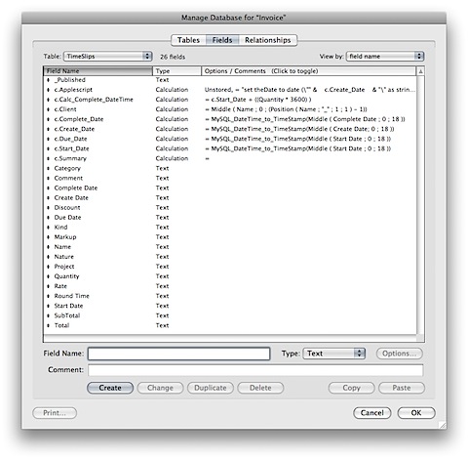Image resolution: width=468 pixels, height=459 pixels.
Task: Open the View by field name dropdown
Action: tap(385, 57)
